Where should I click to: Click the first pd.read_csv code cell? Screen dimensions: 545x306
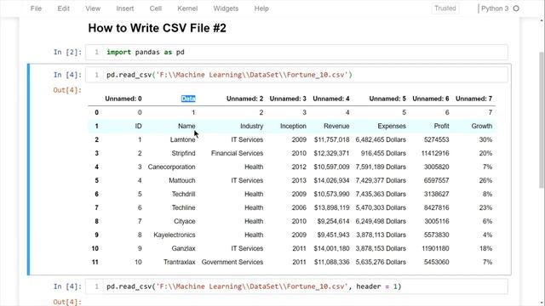pyautogui.click(x=296, y=75)
